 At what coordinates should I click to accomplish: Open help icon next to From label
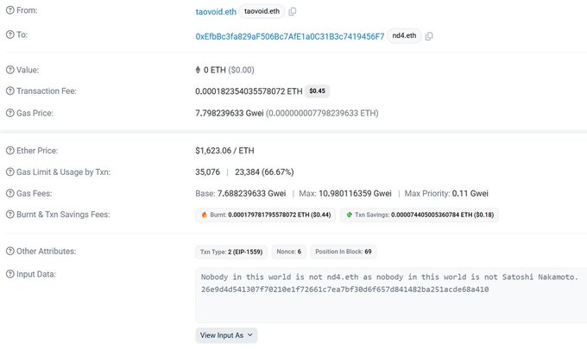(x=10, y=10)
